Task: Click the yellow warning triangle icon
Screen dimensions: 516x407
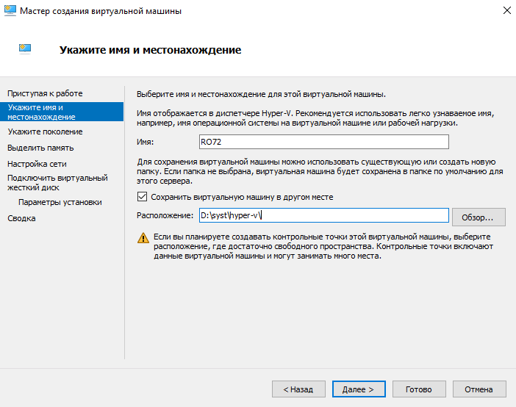Action: click(143, 238)
